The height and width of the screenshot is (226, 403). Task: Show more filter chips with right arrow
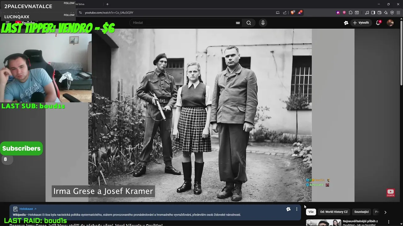[x=385, y=212]
